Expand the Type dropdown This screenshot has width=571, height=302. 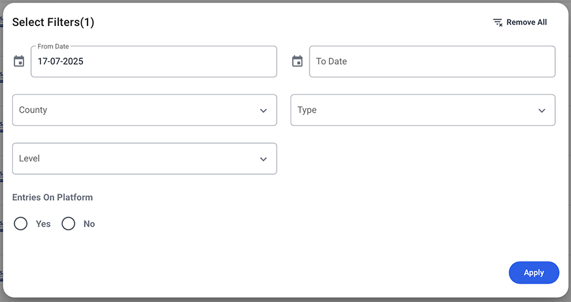[x=423, y=110]
